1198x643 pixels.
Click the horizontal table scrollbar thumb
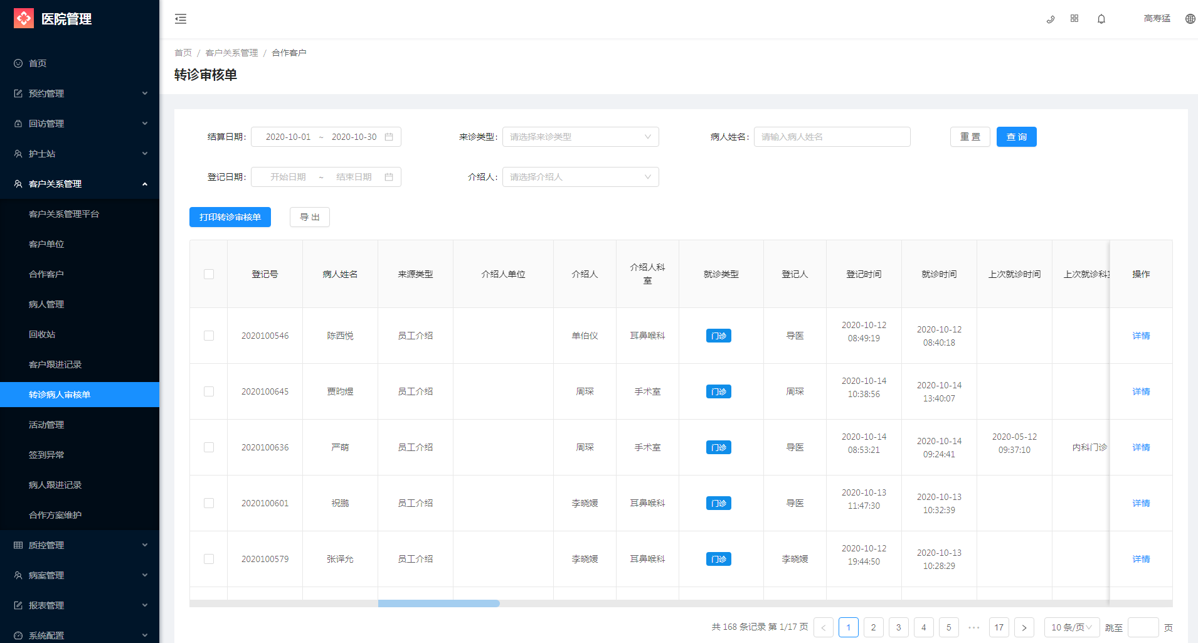(438, 603)
